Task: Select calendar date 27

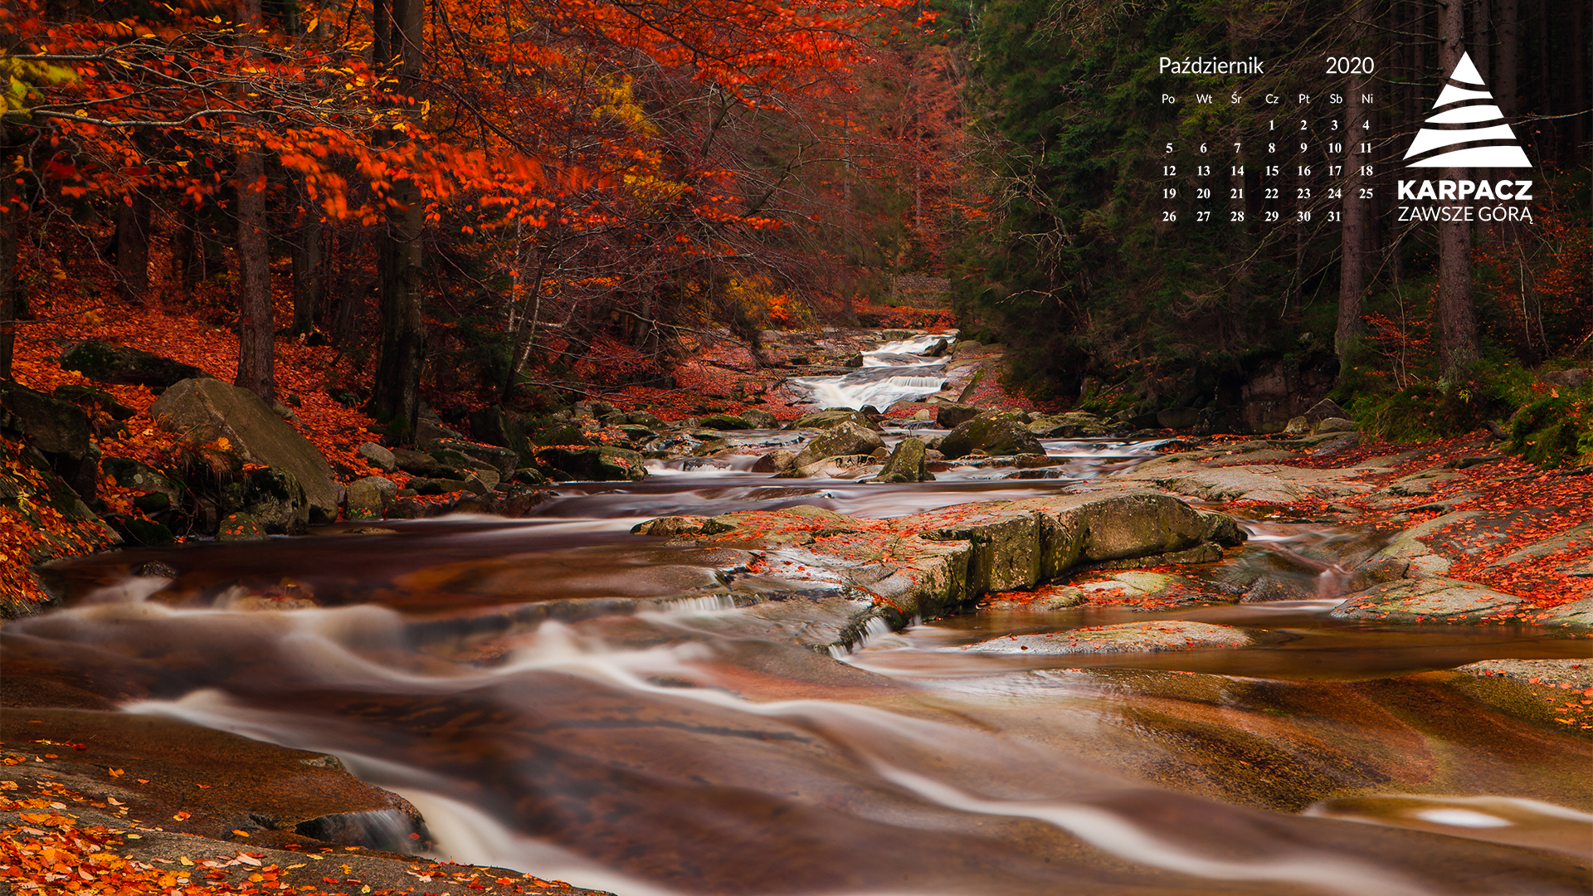Action: pos(1203,217)
